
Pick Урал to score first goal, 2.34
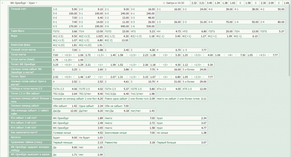pos(181,118)
